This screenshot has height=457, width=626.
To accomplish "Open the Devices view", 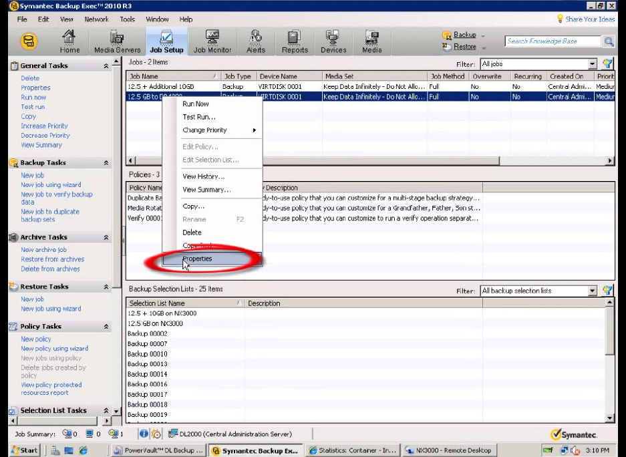I will click(x=333, y=41).
